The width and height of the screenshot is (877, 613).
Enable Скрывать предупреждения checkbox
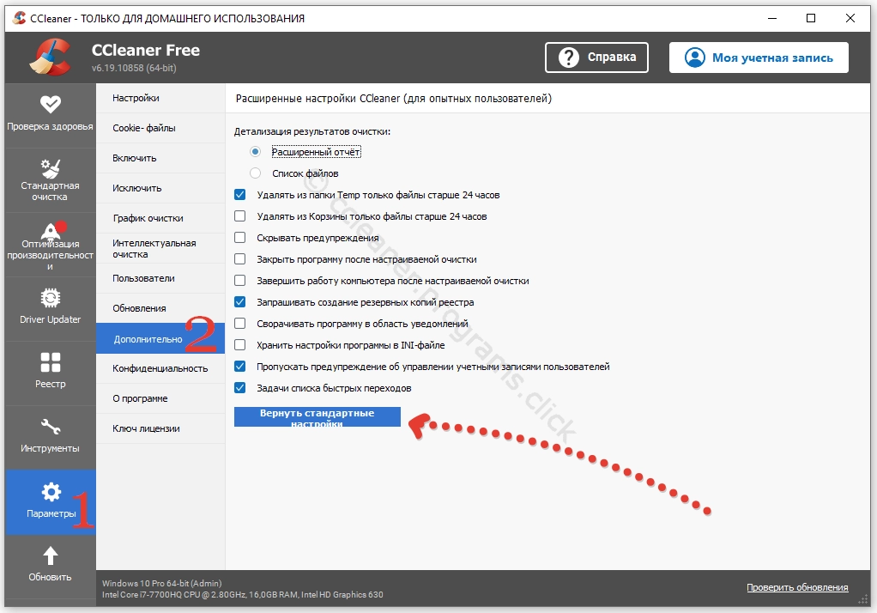point(240,238)
